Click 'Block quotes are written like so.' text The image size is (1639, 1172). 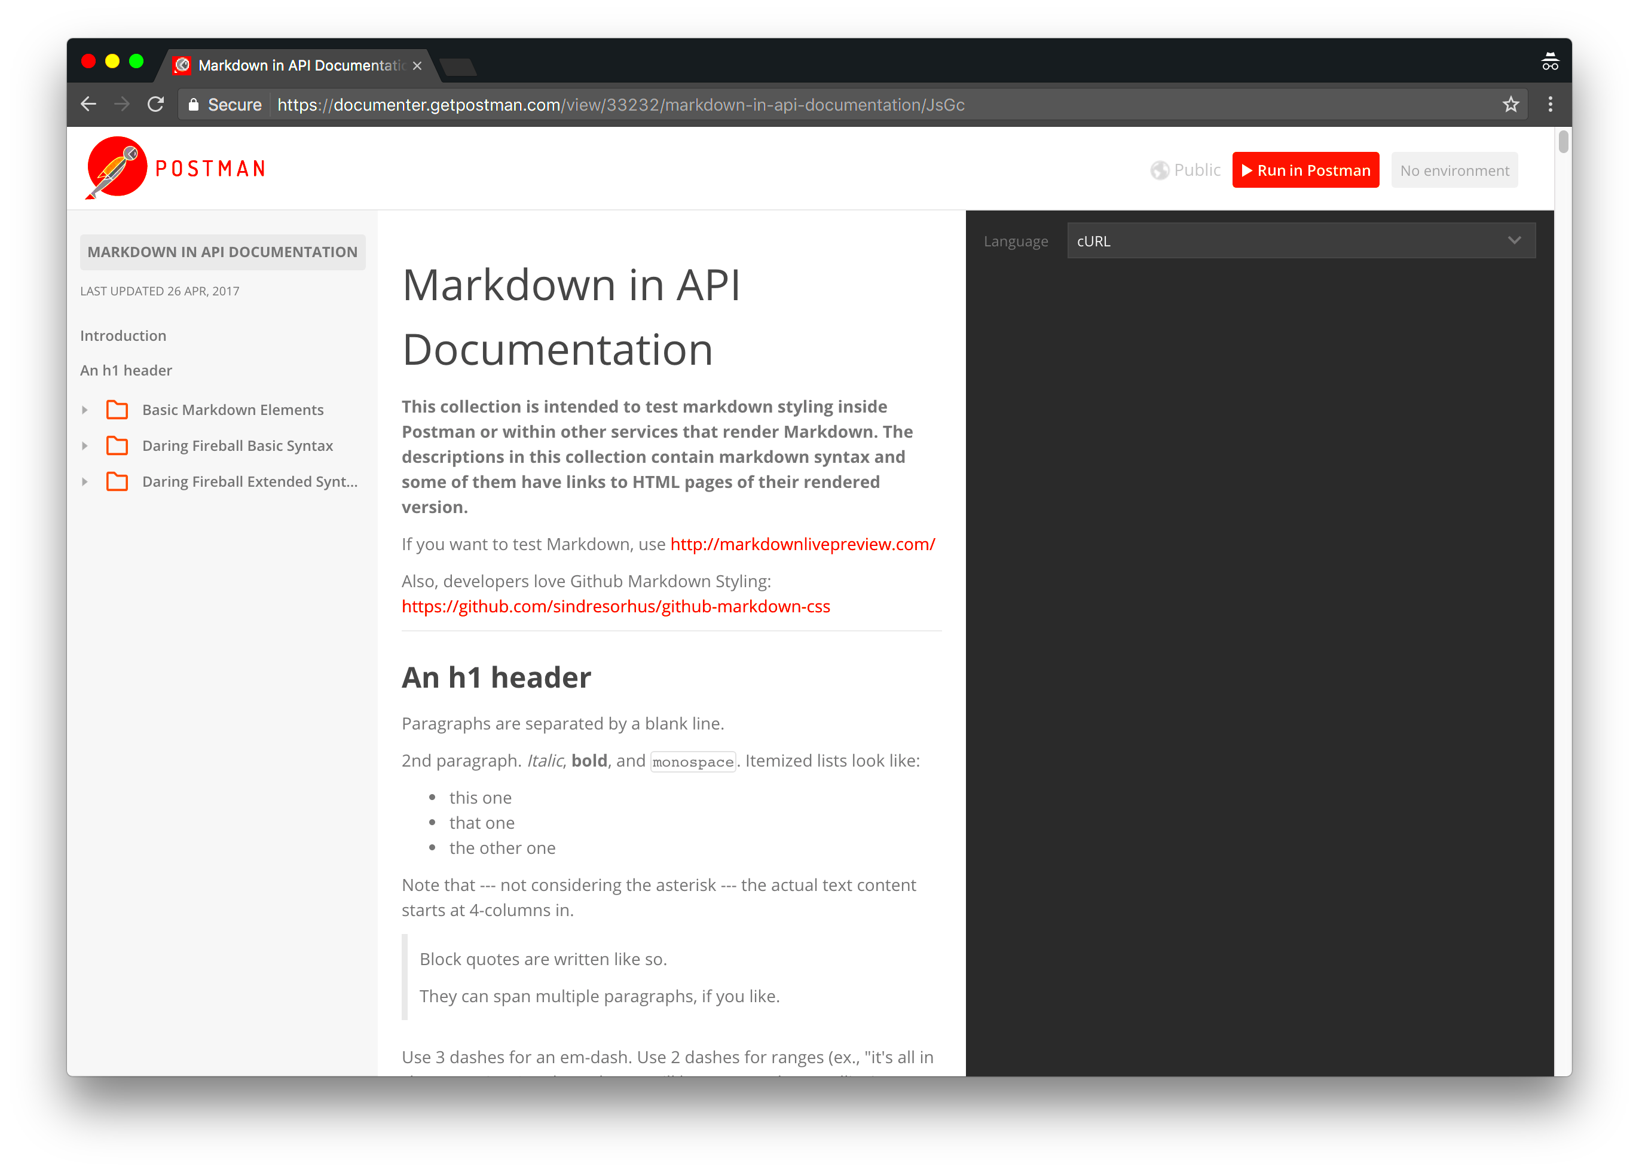[x=543, y=959]
